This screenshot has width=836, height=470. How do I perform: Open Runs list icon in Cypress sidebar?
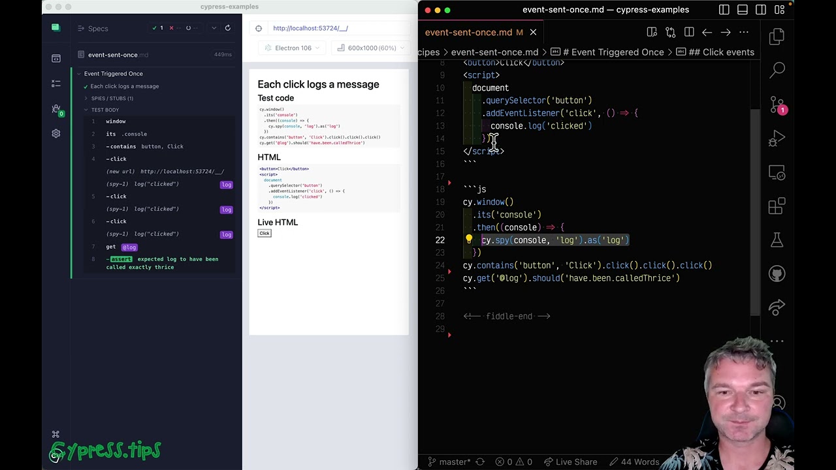tap(56, 84)
